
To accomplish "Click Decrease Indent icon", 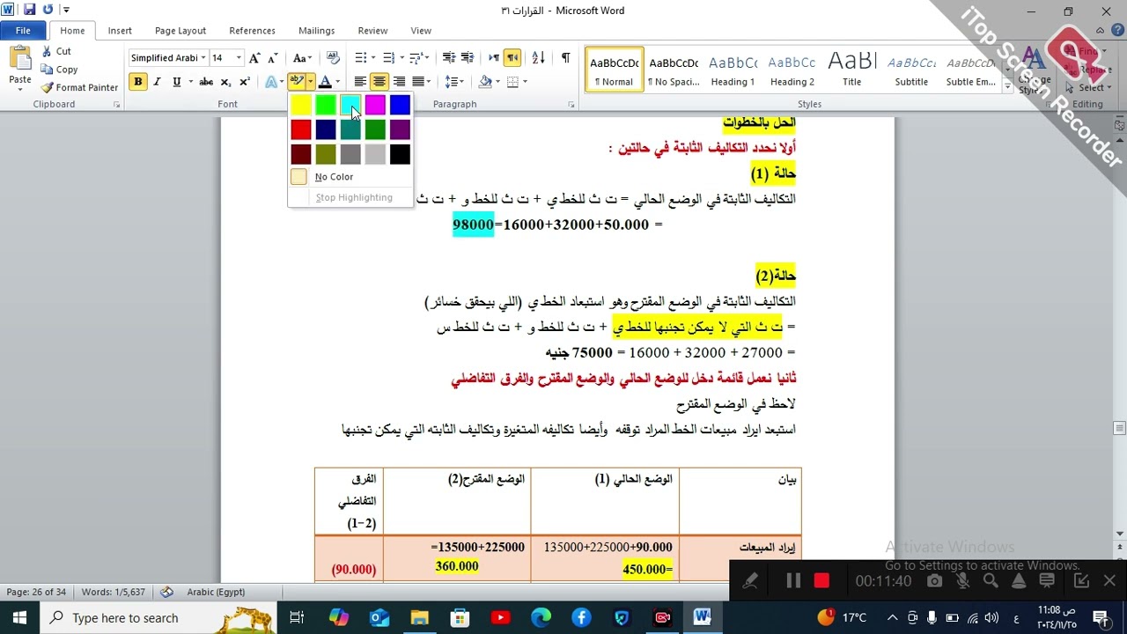I will [449, 58].
